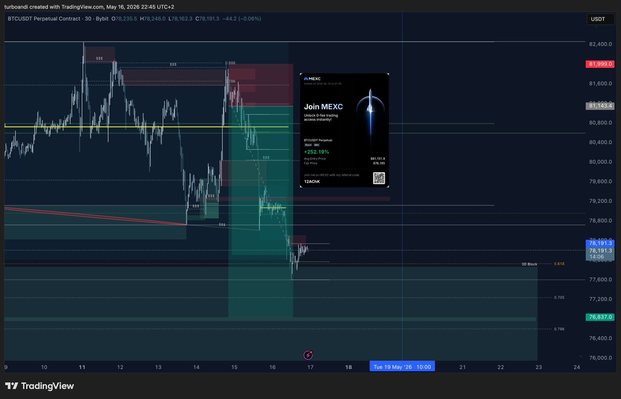The width and height of the screenshot is (621, 399).
Task: Click the referral code 12AChK
Action: [312, 182]
